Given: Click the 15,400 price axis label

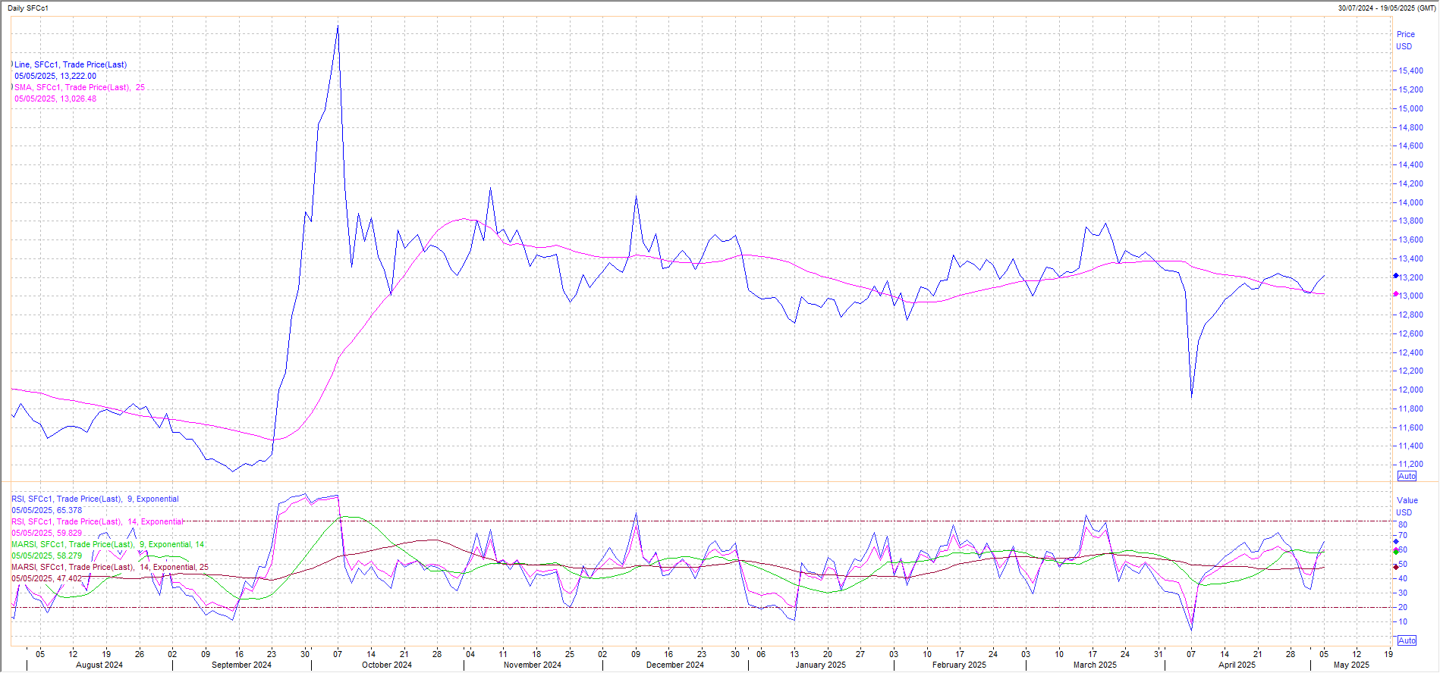Looking at the screenshot, I should point(1411,70).
